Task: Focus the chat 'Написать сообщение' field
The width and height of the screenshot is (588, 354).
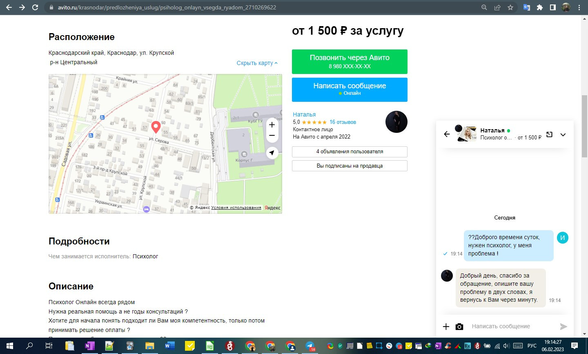Action: 512,326
